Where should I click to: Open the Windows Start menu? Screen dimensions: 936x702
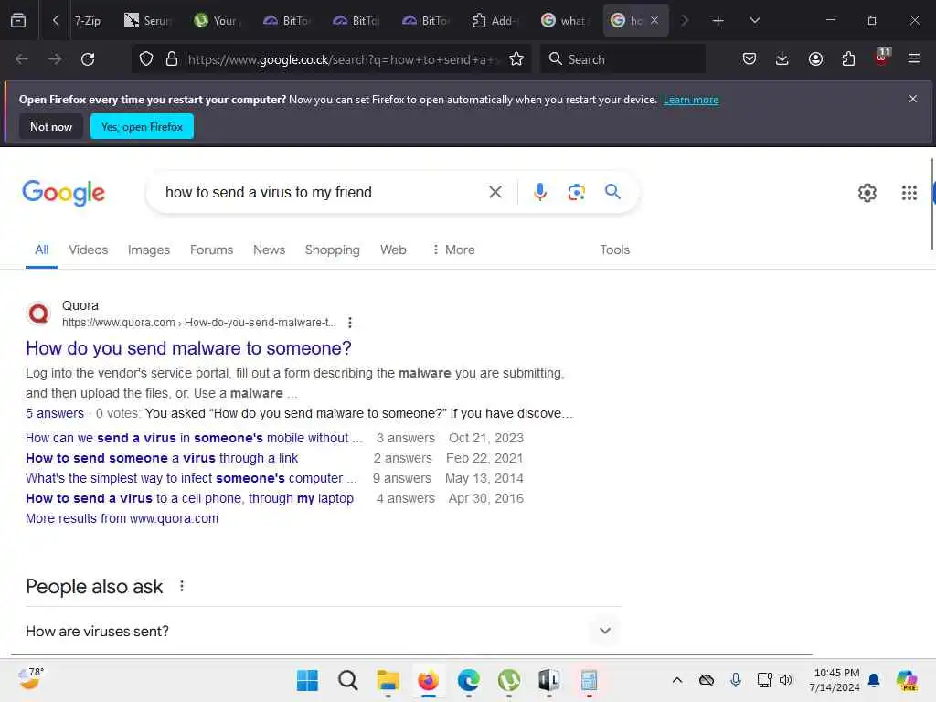point(307,680)
